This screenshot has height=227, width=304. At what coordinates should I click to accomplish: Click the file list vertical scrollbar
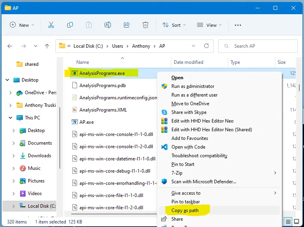pos(299,87)
